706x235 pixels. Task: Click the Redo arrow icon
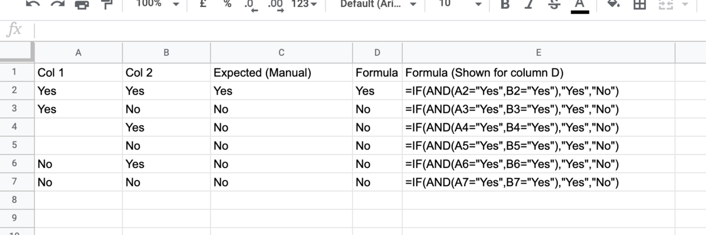point(58,4)
